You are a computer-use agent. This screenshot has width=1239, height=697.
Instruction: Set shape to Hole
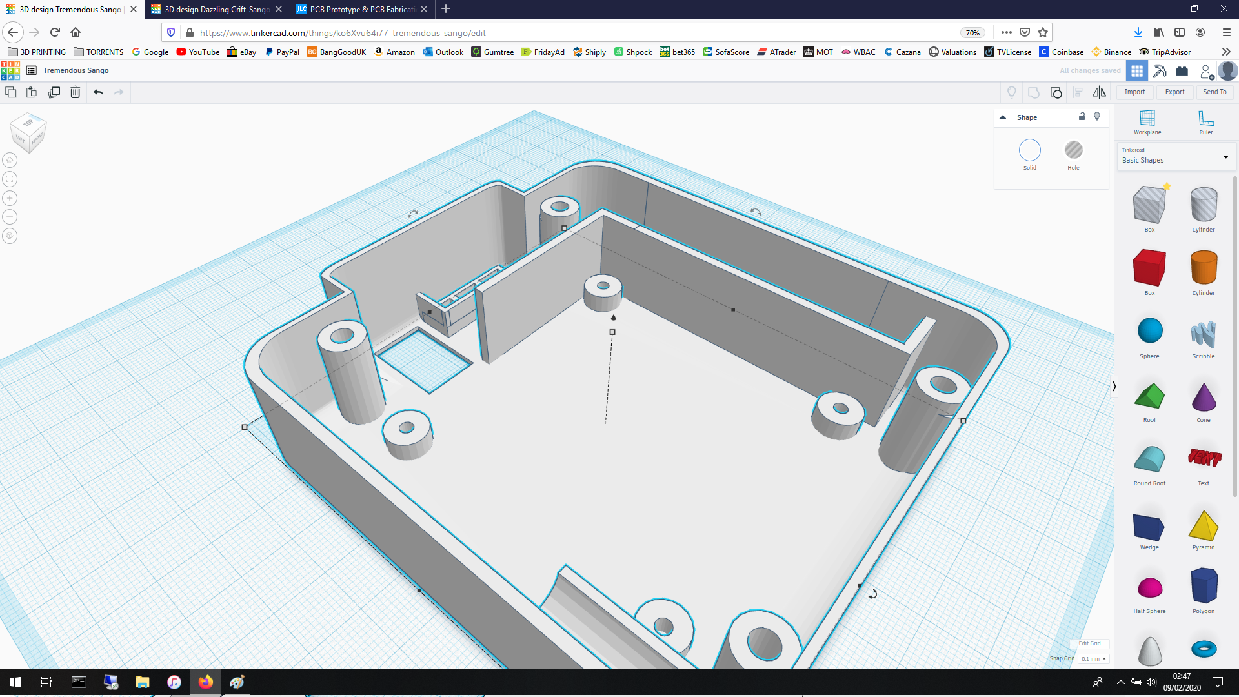1073,150
